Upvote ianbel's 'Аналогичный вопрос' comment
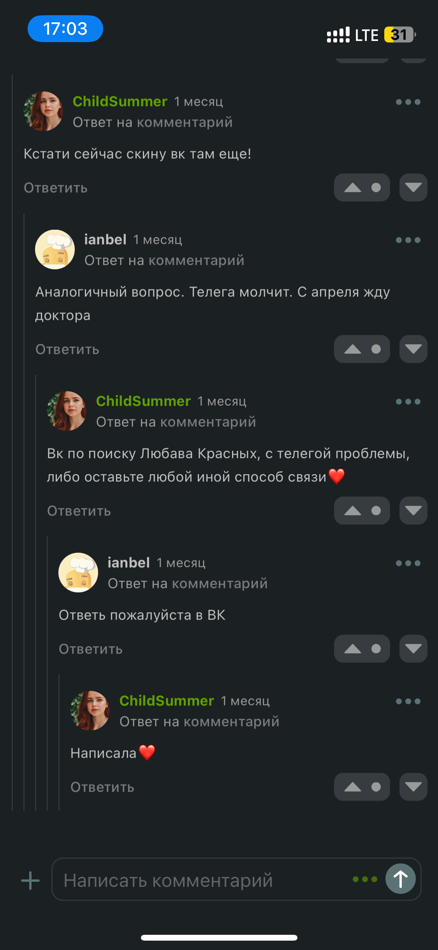 (x=353, y=349)
